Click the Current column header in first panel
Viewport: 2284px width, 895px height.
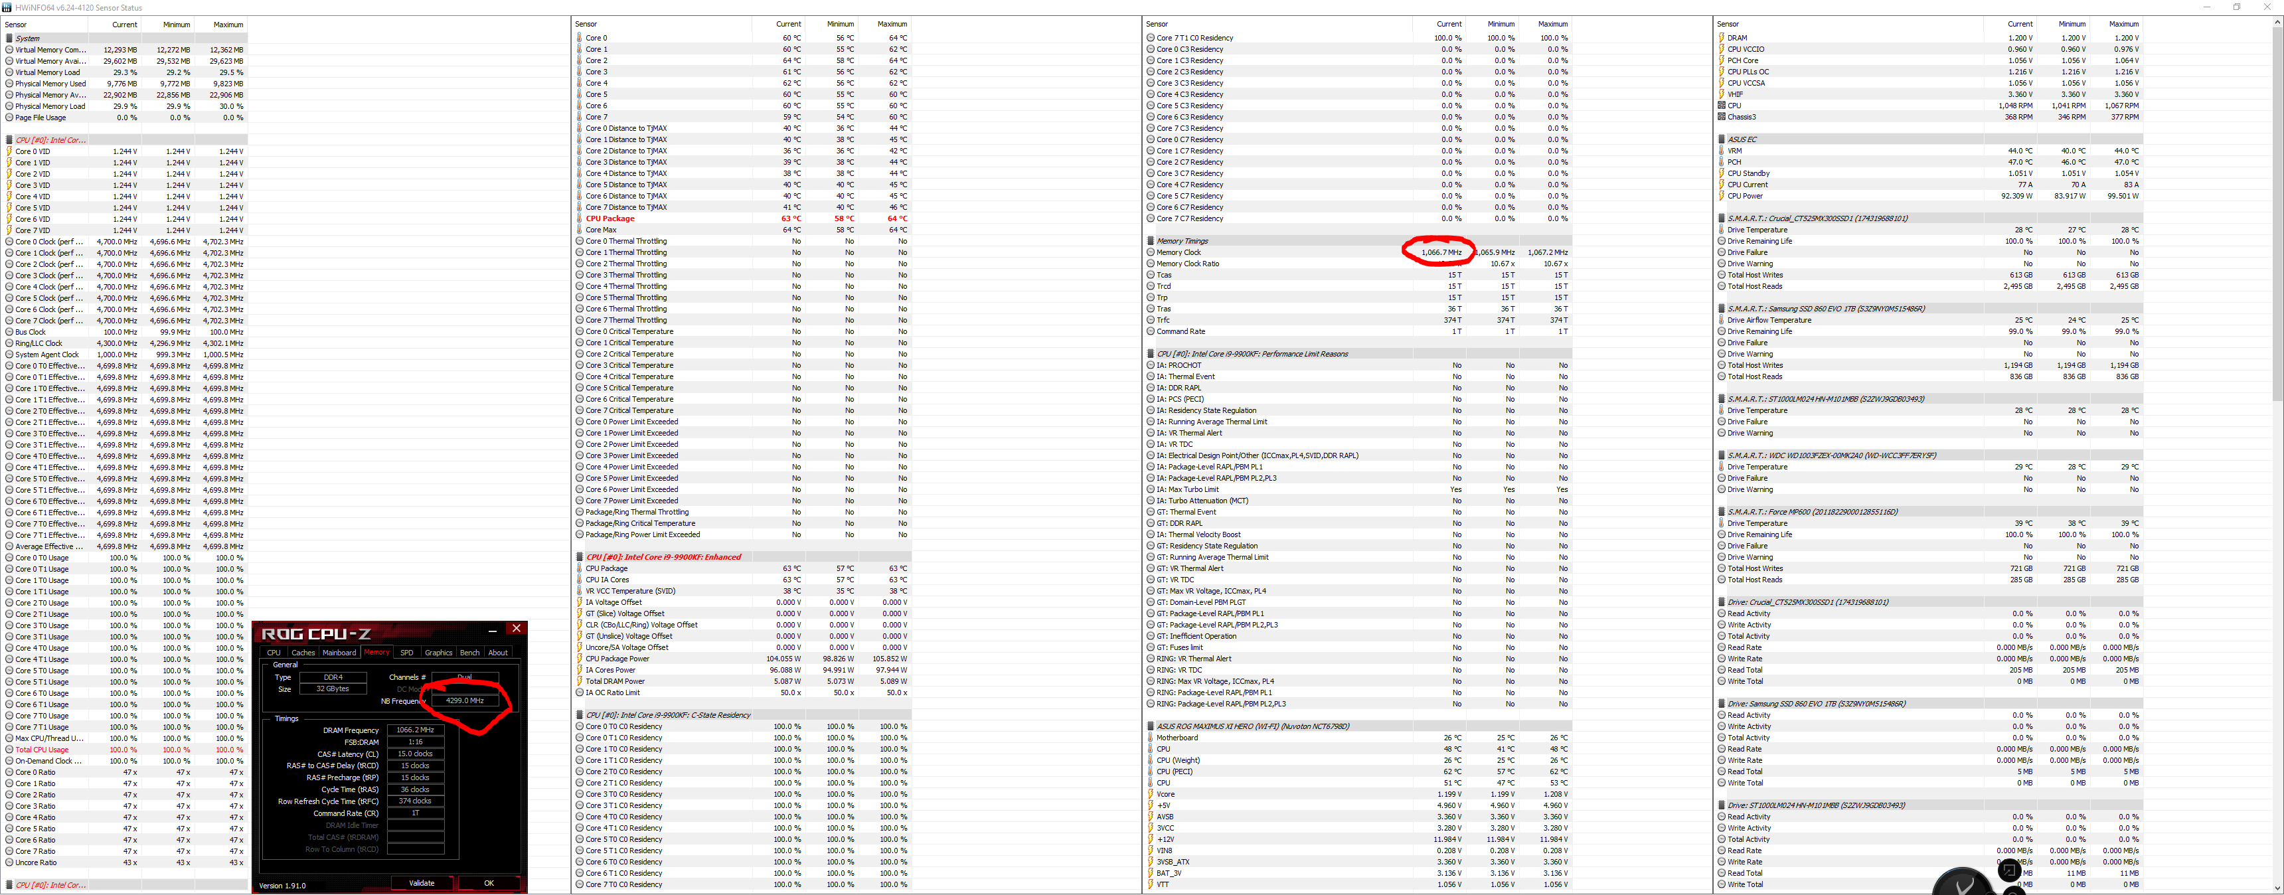(x=124, y=25)
